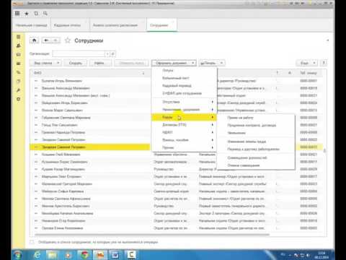
Task: Open the main menu grid icon
Action: coord(17,14)
